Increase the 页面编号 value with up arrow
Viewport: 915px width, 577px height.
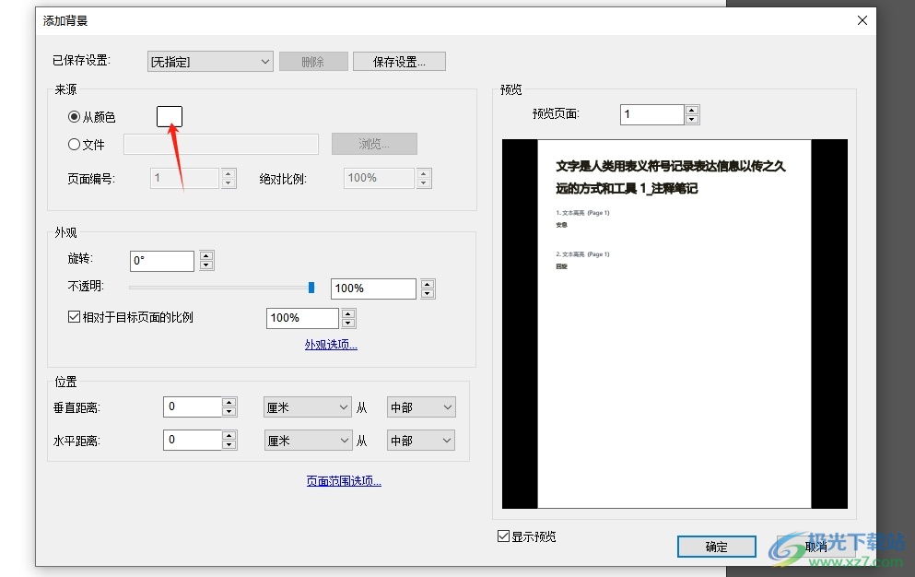[229, 173]
